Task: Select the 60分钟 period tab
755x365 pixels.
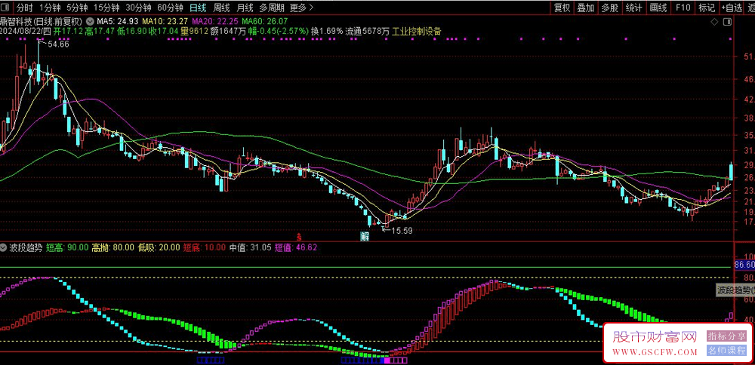Action: pos(171,8)
